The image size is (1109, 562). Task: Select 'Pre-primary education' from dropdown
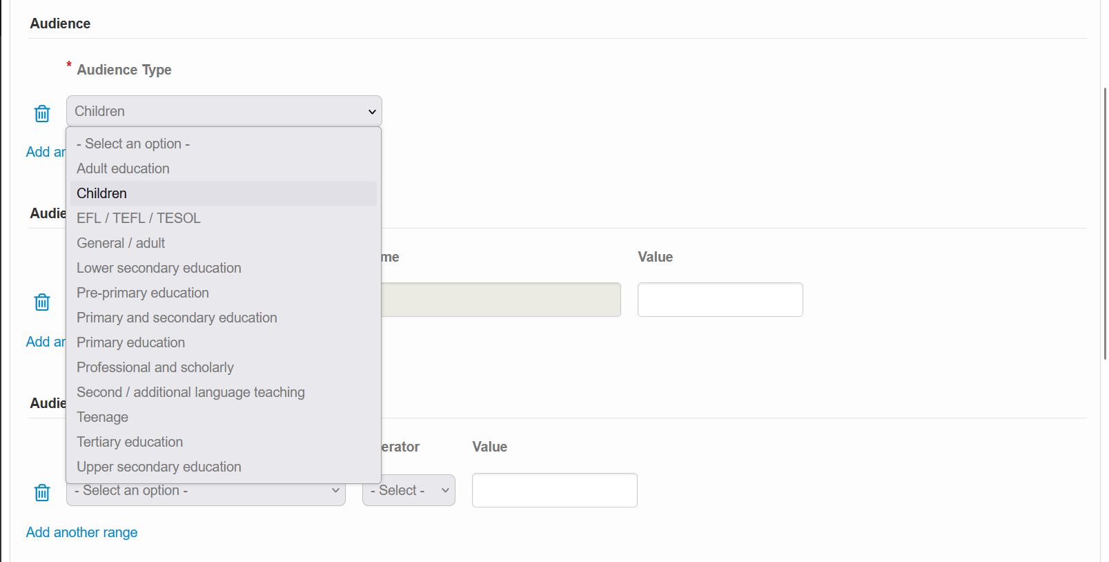click(x=142, y=293)
